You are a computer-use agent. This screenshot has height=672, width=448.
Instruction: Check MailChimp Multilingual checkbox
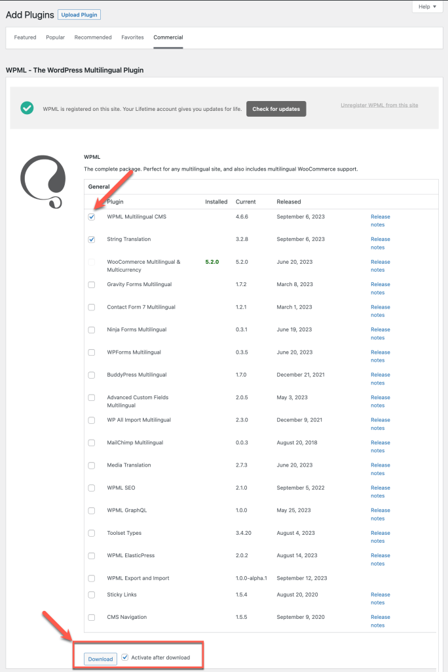click(92, 443)
